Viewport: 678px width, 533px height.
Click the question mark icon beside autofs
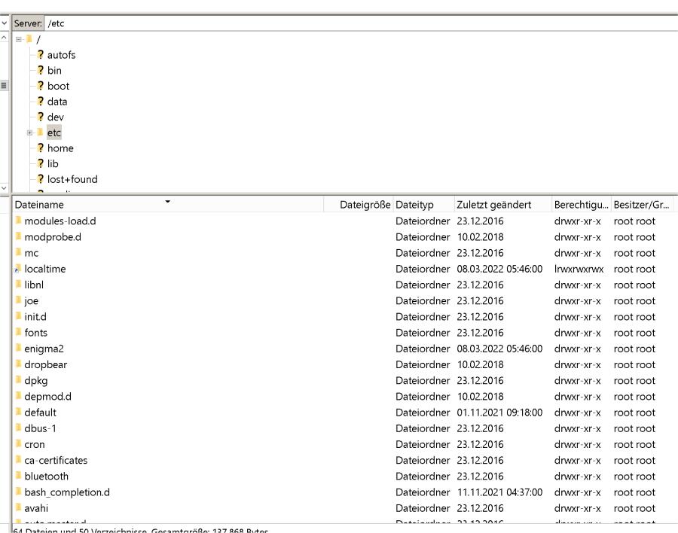pyautogui.click(x=40, y=55)
